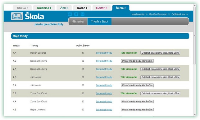Image resolution: width=200 pixels, height=120 pixels.
Task: Click the vertical scrollbar thumb
Action: tap(195, 35)
